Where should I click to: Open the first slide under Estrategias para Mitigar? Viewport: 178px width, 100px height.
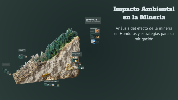pos(47,84)
